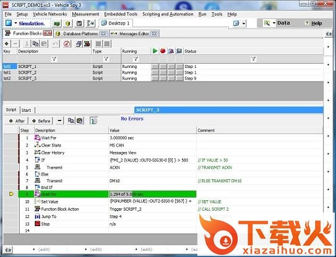Click the undo arrow icon
336x257 pixels.
click(x=55, y=44)
